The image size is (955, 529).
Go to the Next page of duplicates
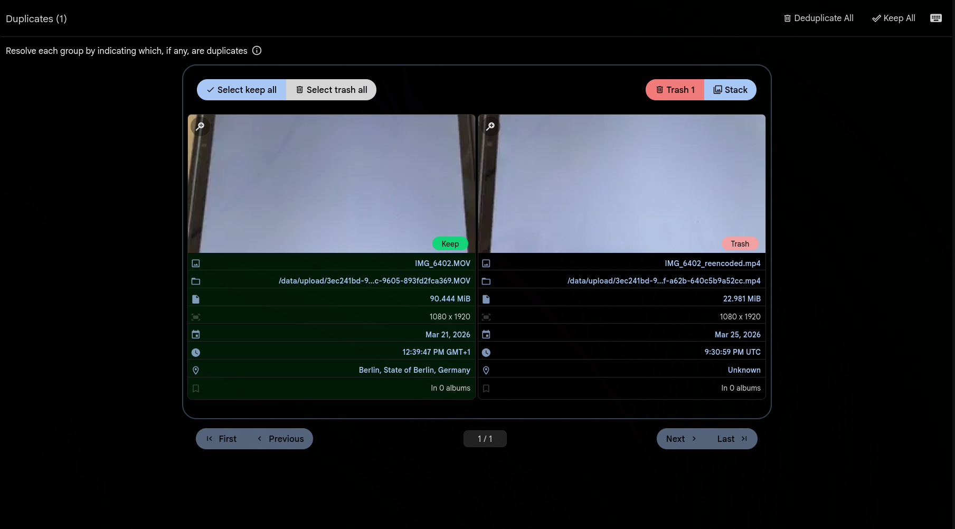click(x=680, y=438)
